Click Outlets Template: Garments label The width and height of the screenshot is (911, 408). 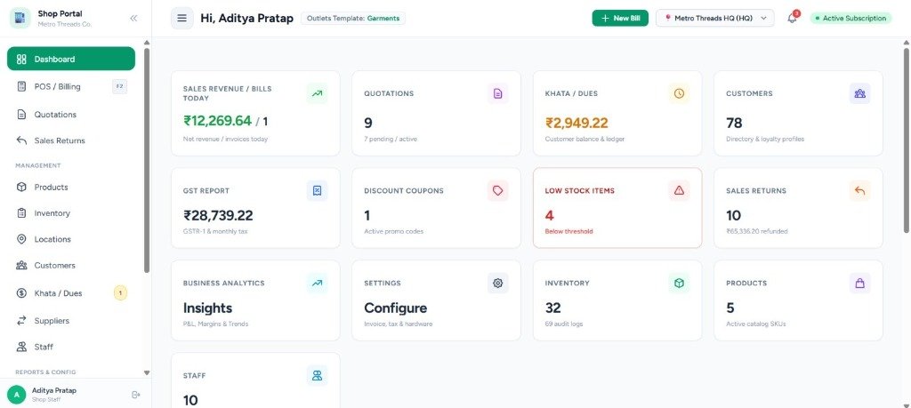pyautogui.click(x=353, y=18)
